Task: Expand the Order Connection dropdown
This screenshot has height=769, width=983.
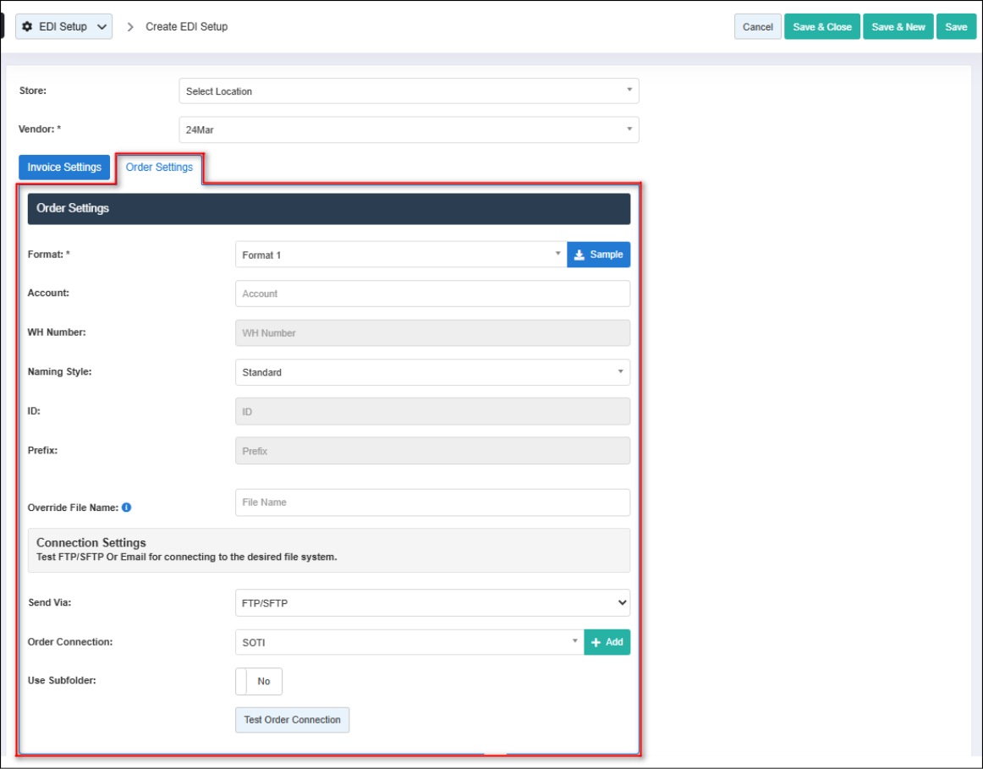Action: click(409, 642)
